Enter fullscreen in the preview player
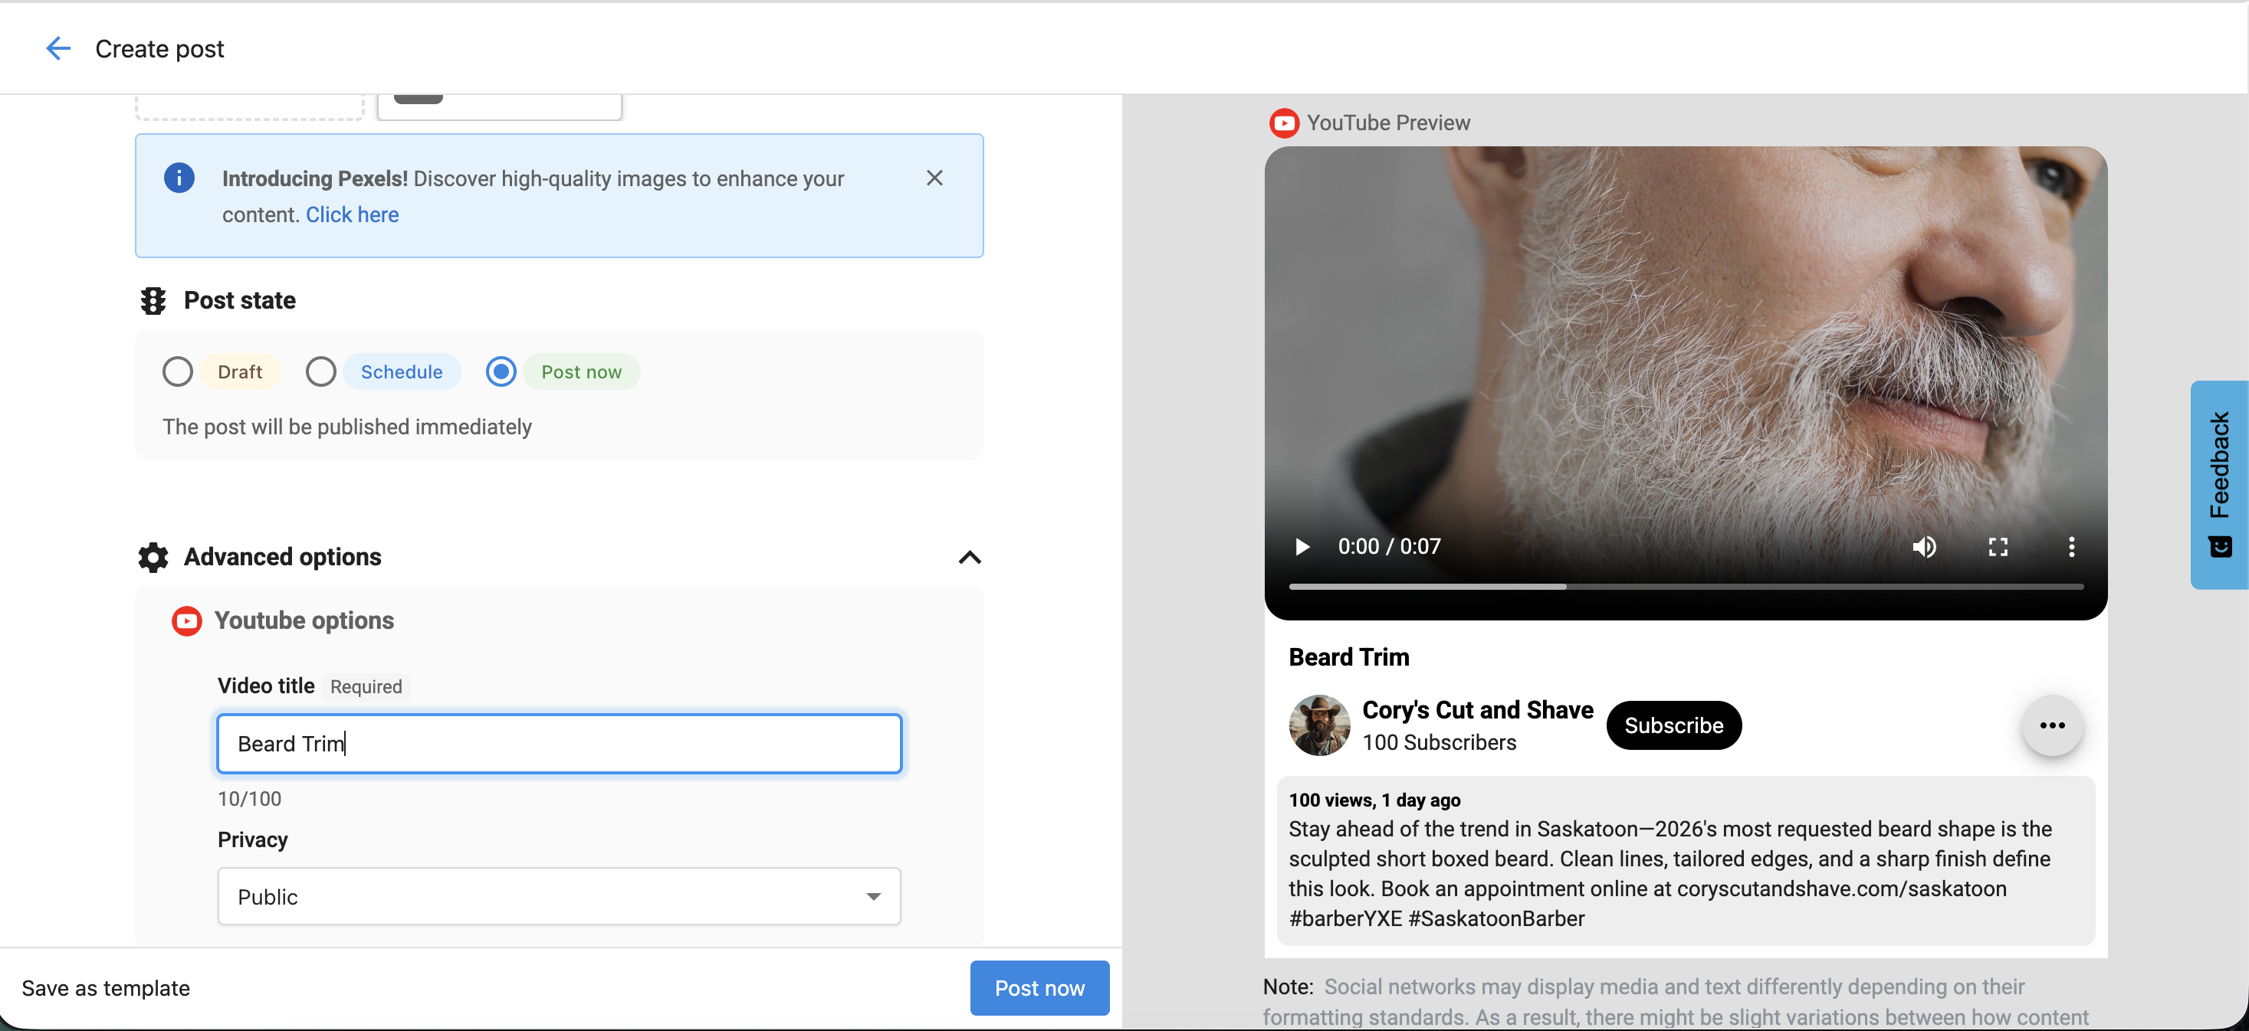The width and height of the screenshot is (2249, 1031). [1998, 547]
